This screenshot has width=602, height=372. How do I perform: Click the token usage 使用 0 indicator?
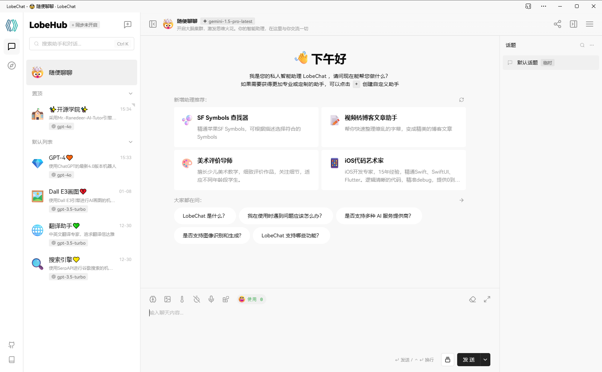[x=251, y=299]
